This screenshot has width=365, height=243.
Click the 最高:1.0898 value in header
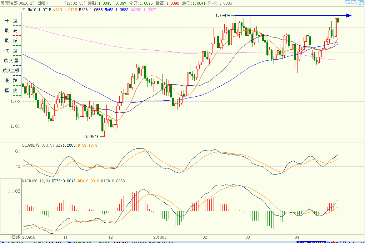(x=167, y=3)
